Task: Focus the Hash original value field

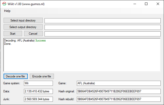Action: 119,91
